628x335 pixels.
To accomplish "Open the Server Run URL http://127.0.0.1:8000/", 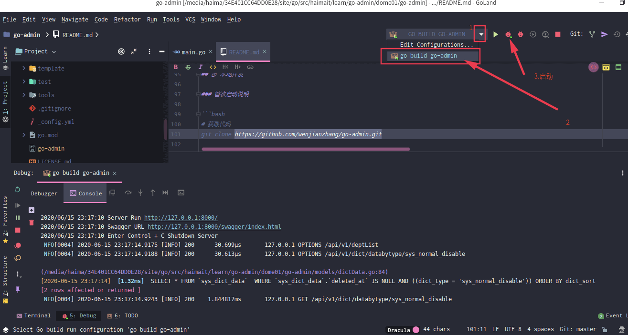I will click(x=181, y=217).
